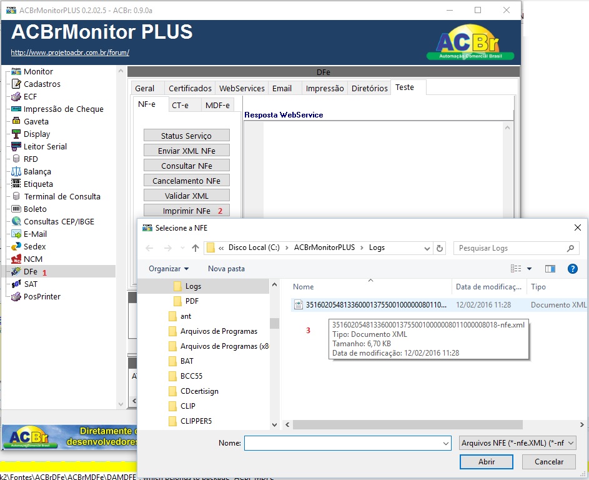589x480 pixels.
Task: Sort by Data de modificação column
Action: [488, 286]
